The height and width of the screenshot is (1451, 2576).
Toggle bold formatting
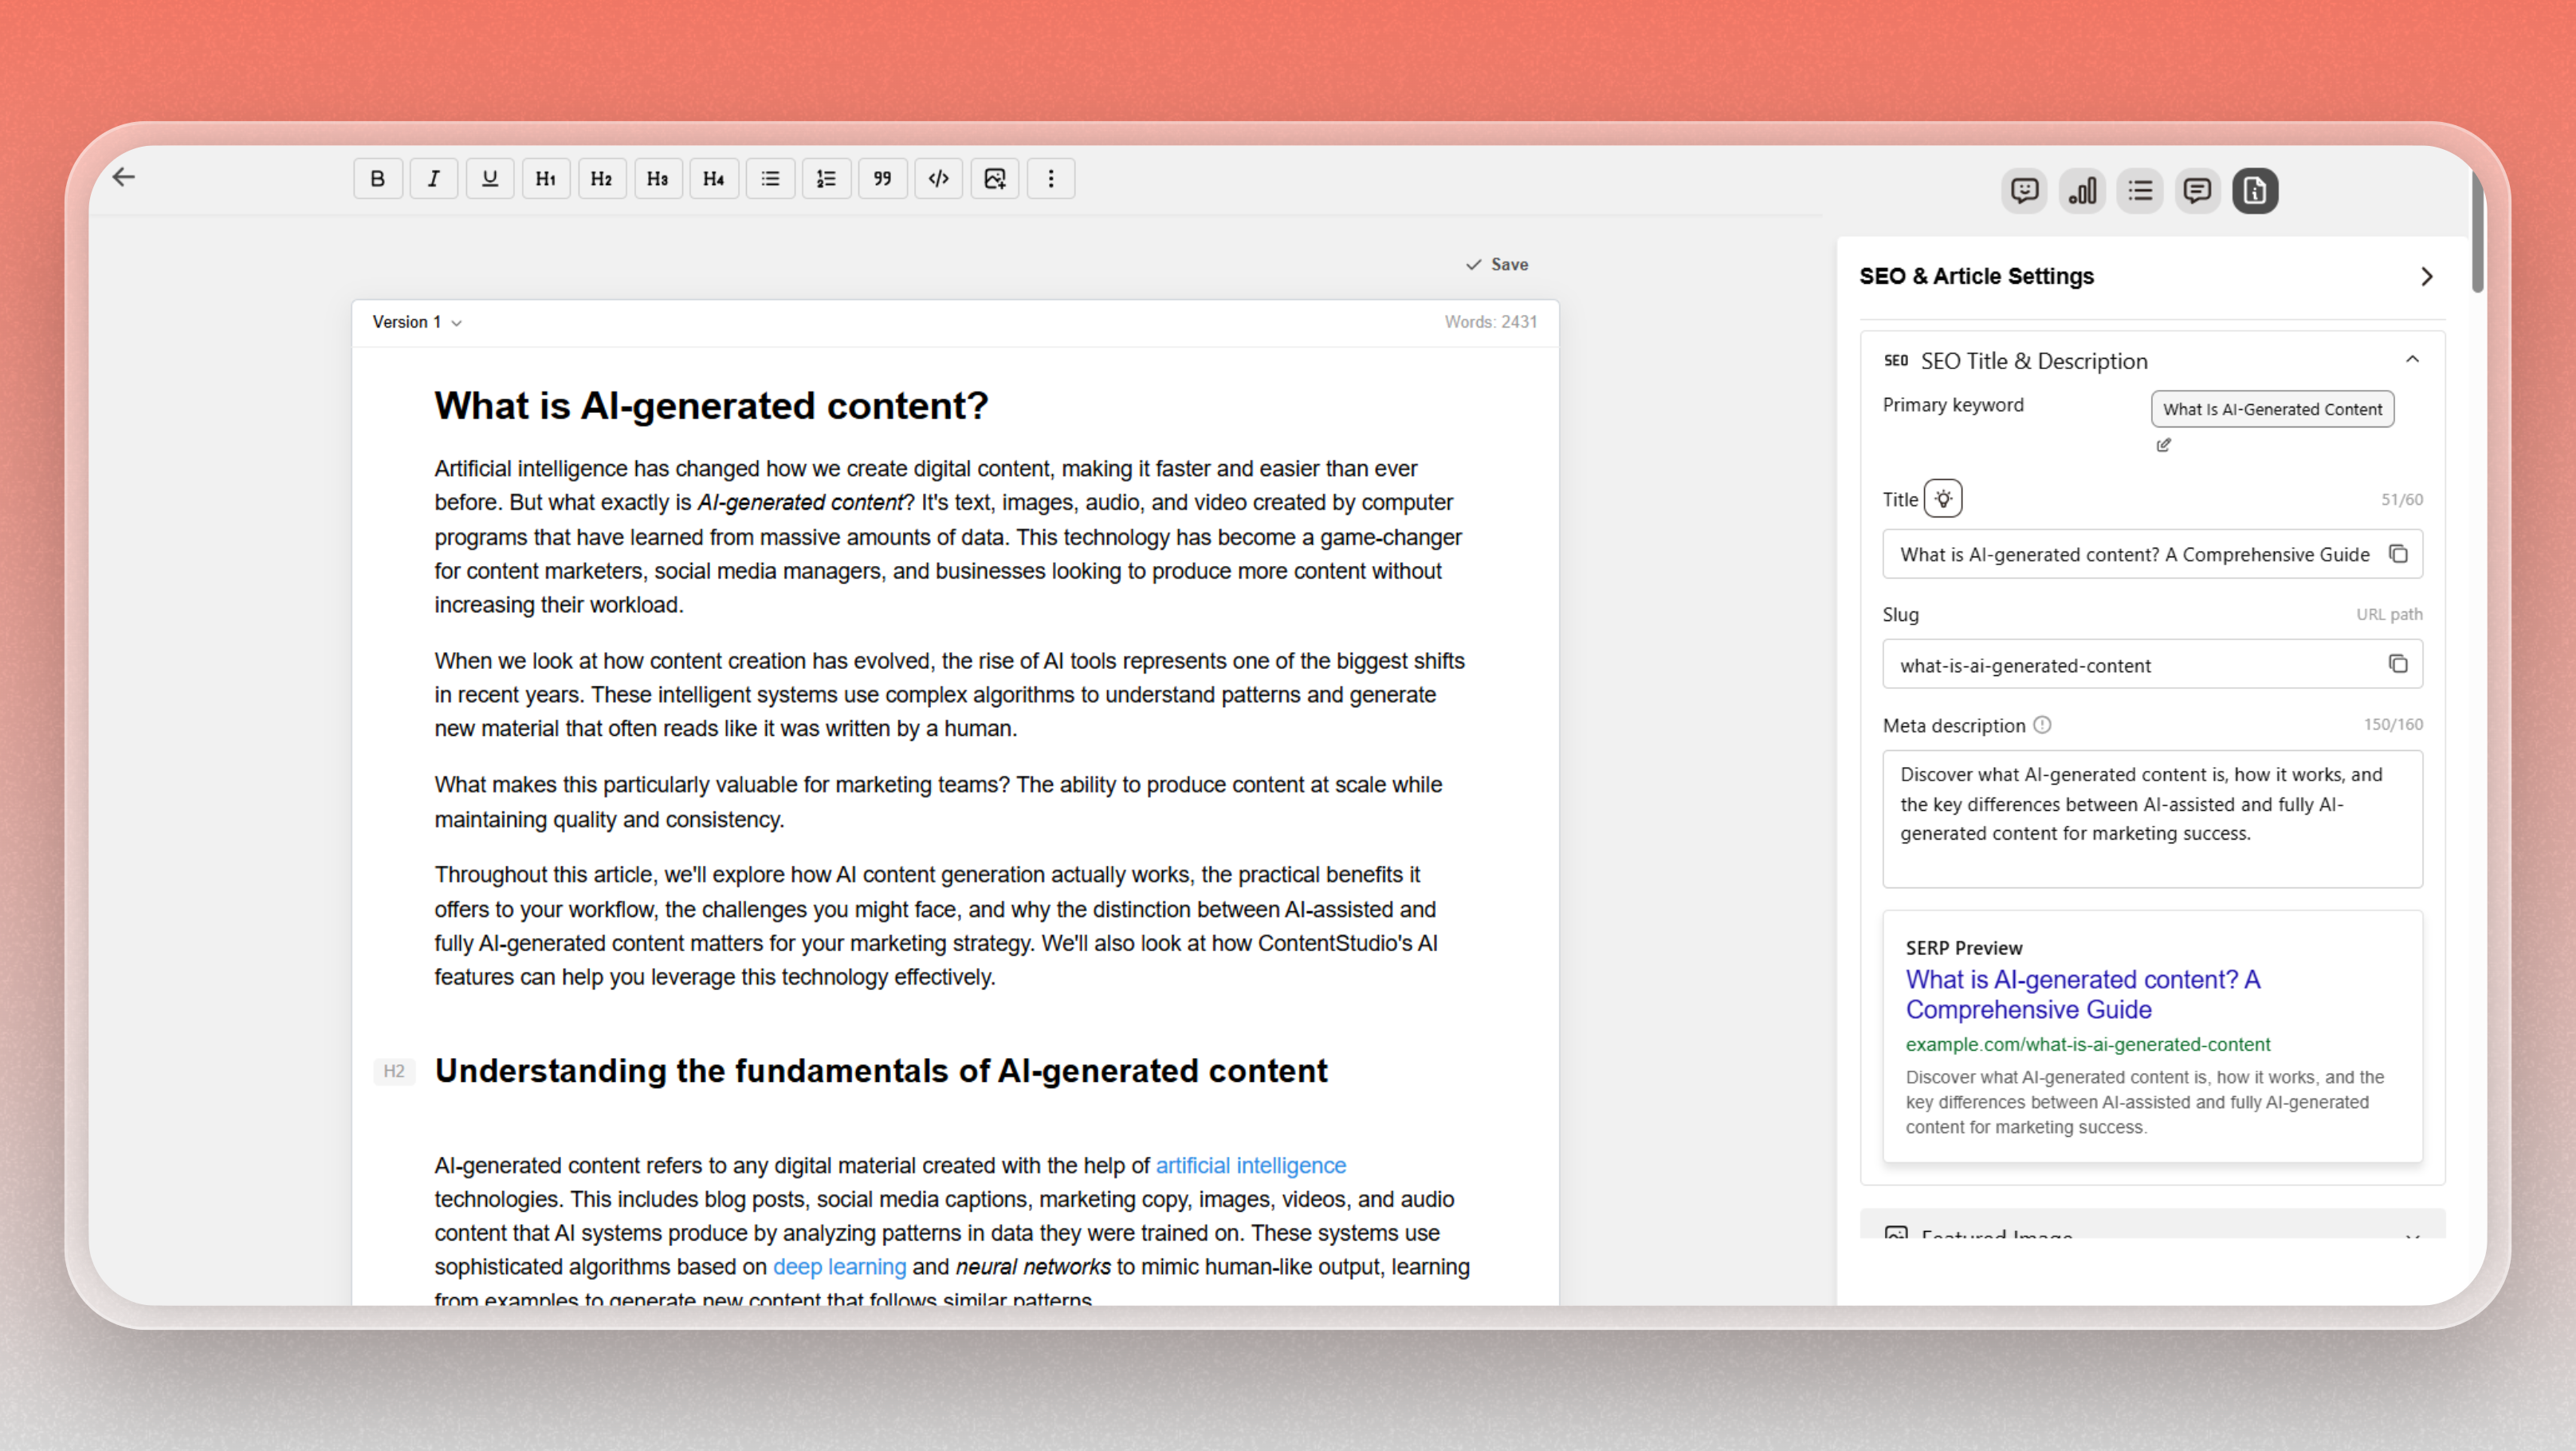tap(377, 179)
